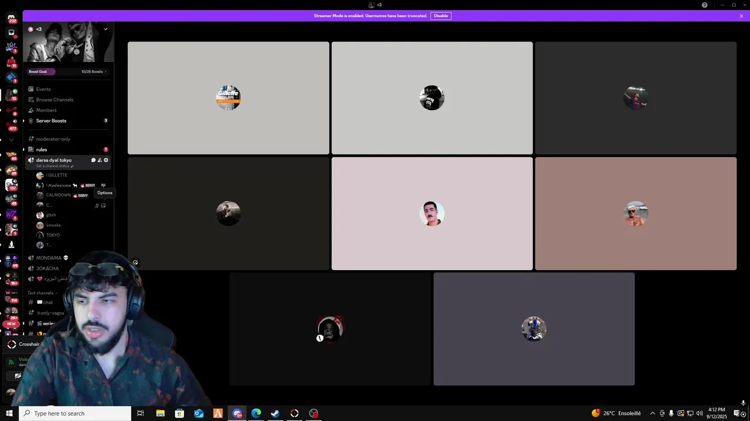
Task: Open the Windows Start menu
Action: [x=9, y=413]
